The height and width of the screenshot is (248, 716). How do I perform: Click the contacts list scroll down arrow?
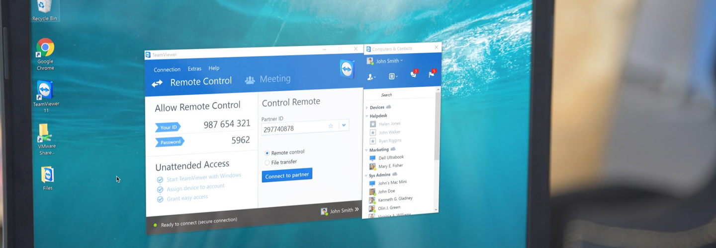[x=437, y=209]
